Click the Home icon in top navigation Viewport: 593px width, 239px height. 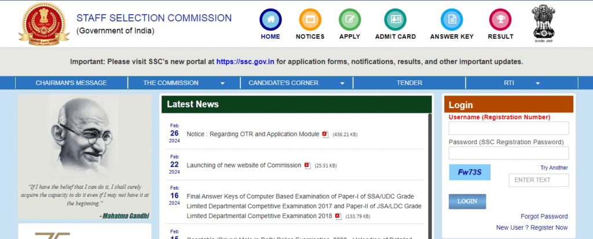pos(270,20)
